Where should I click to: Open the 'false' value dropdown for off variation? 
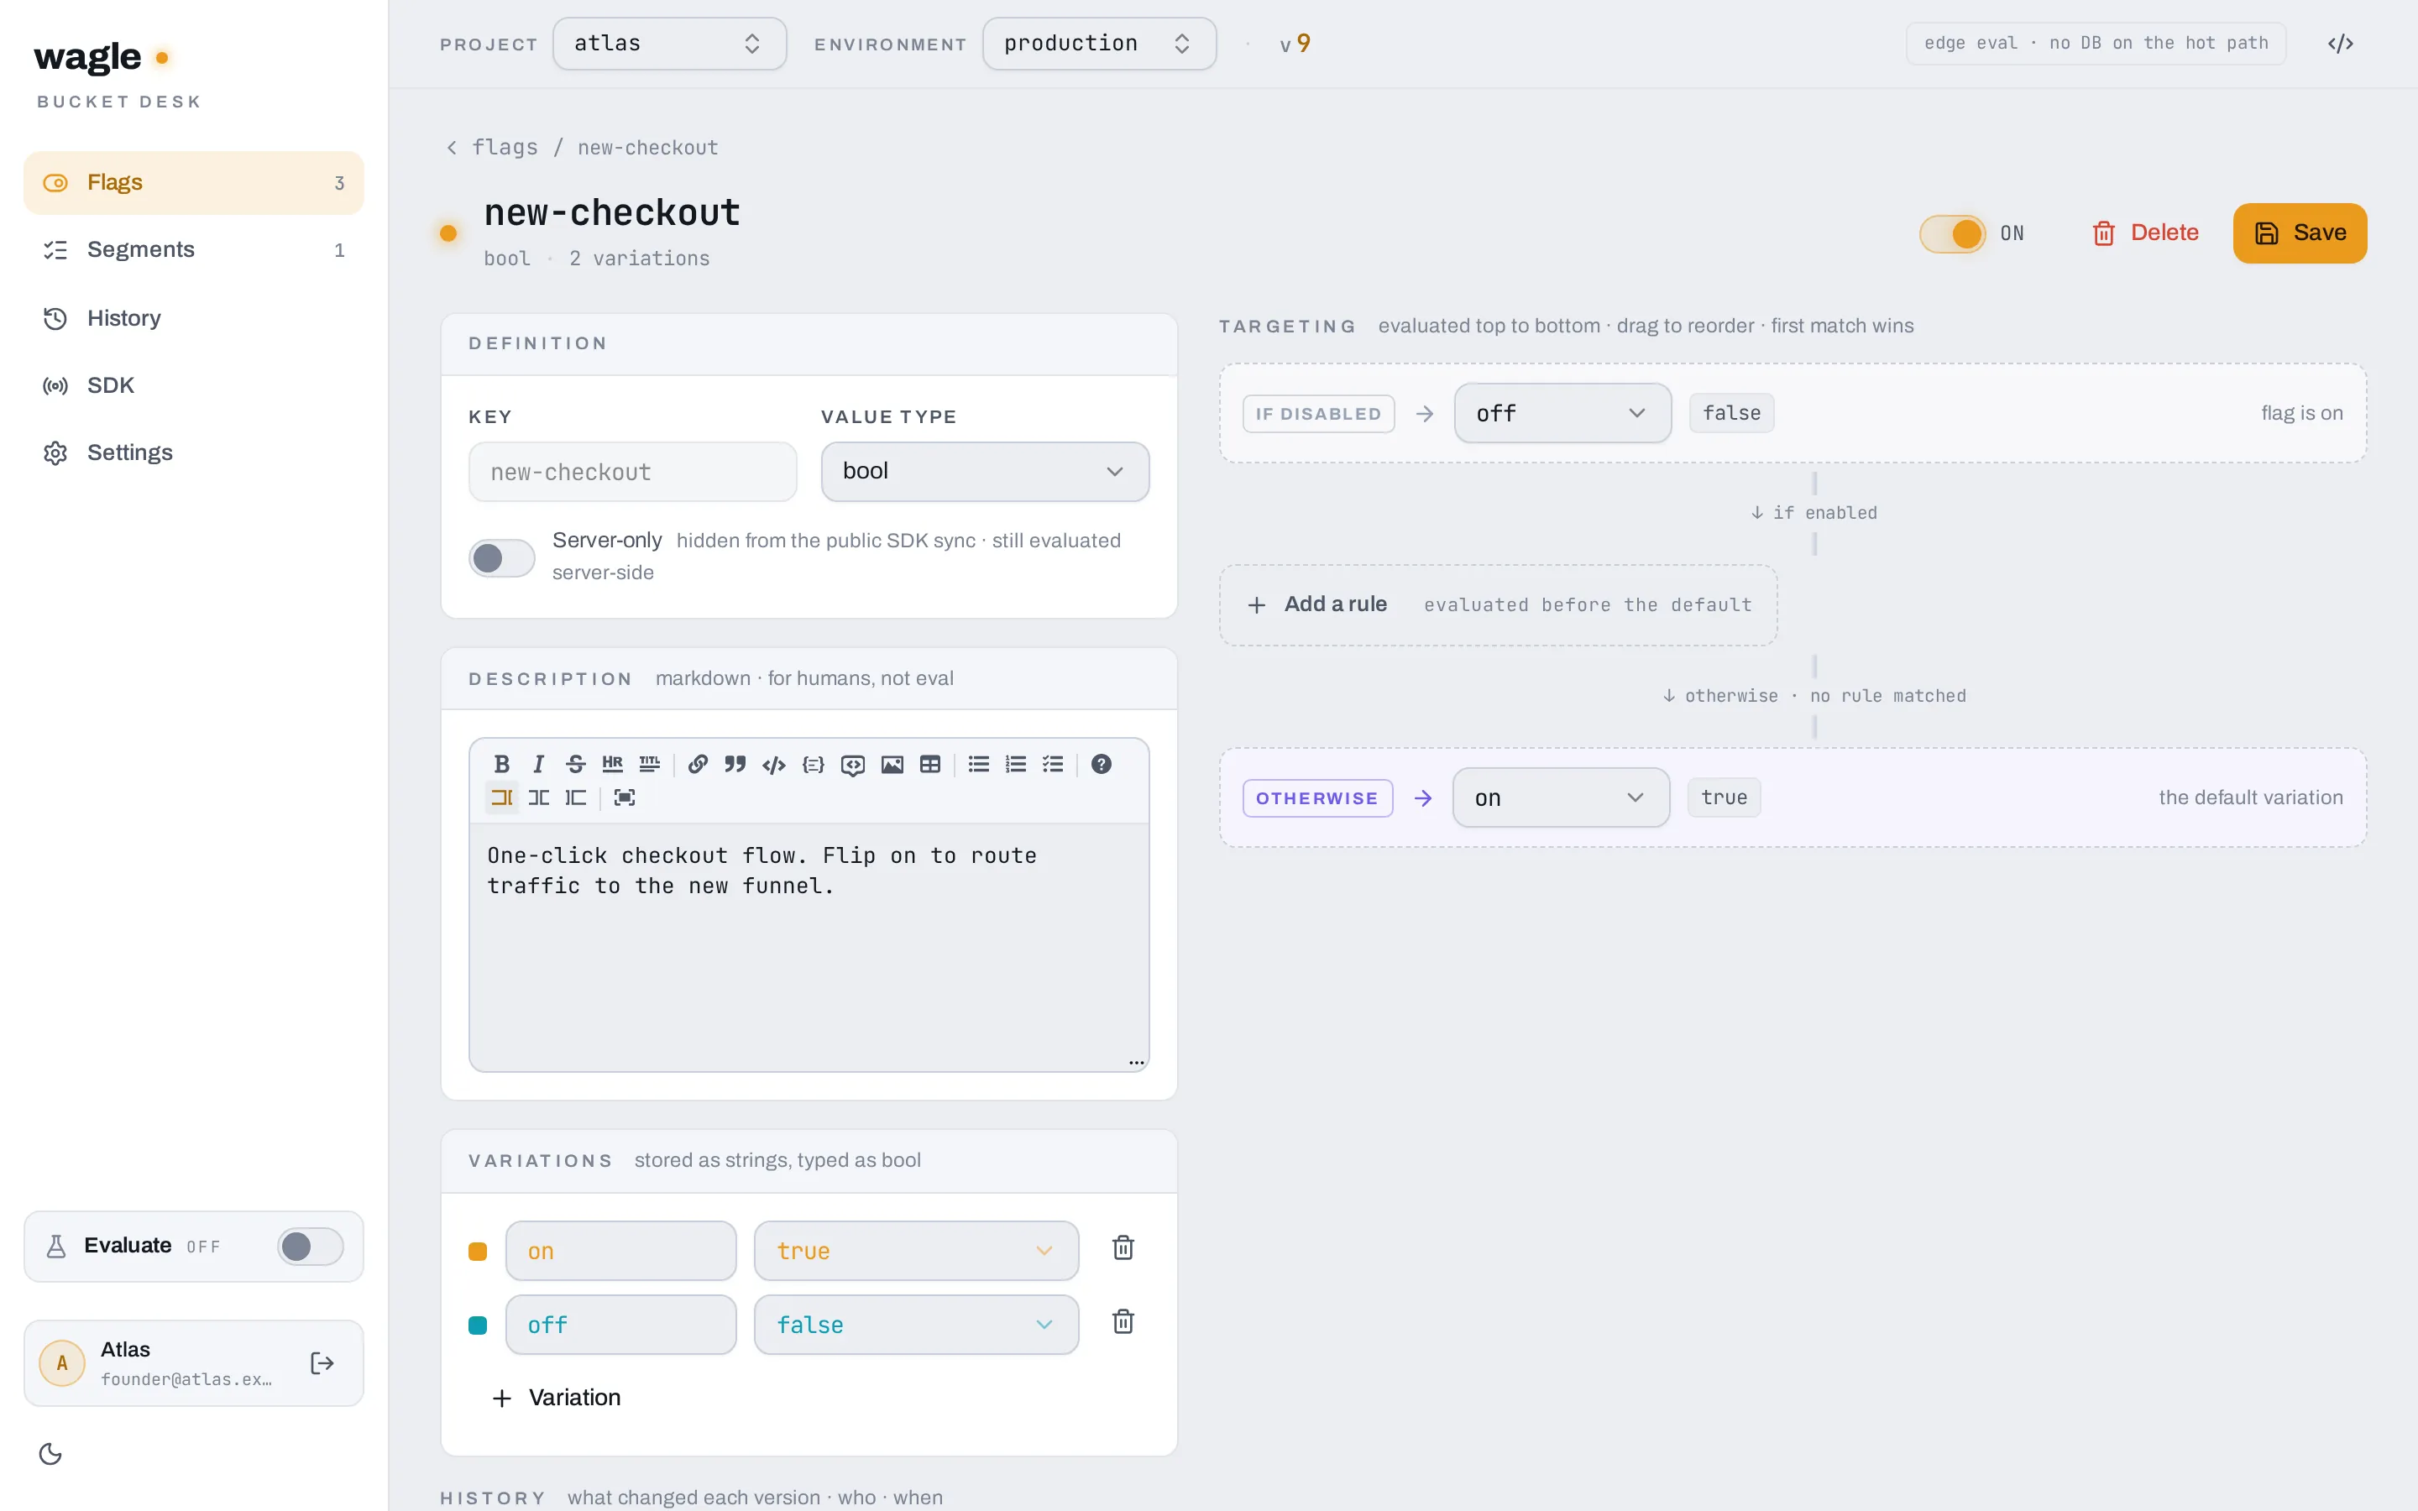(916, 1325)
